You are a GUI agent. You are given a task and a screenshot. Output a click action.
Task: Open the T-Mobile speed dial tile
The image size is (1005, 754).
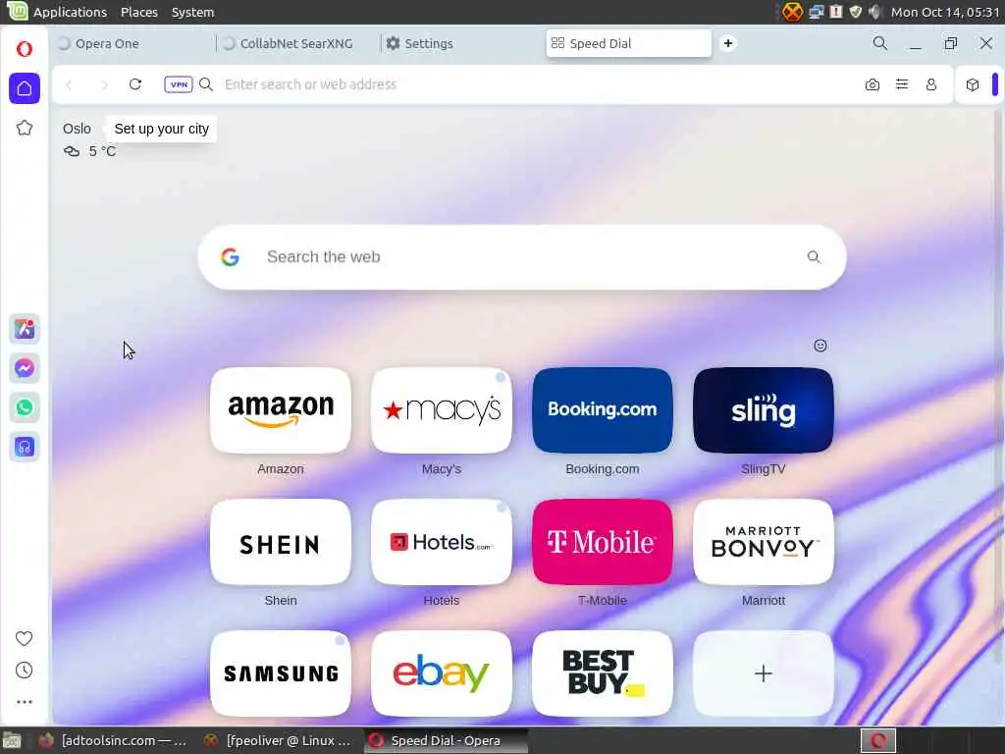(x=603, y=542)
